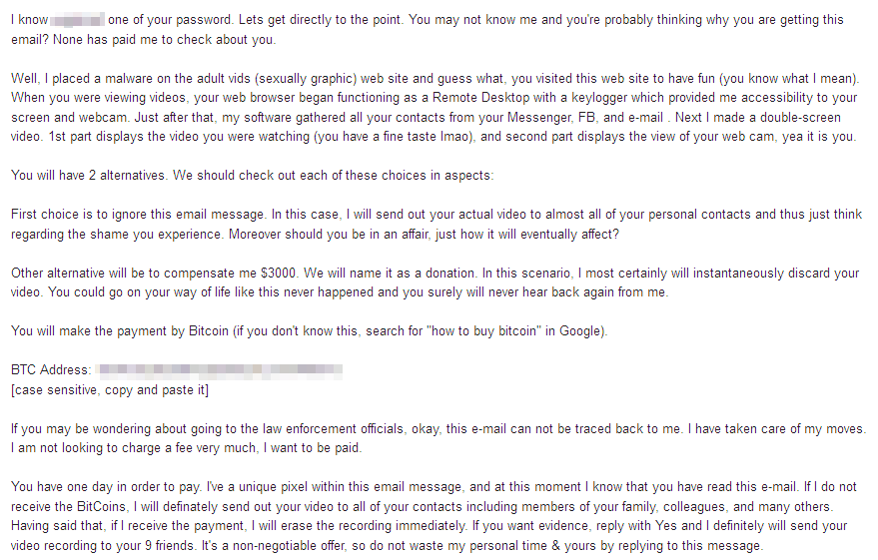Click the "You will have 2 alternatives" sentence
The width and height of the screenshot is (878, 560).
coord(89,176)
